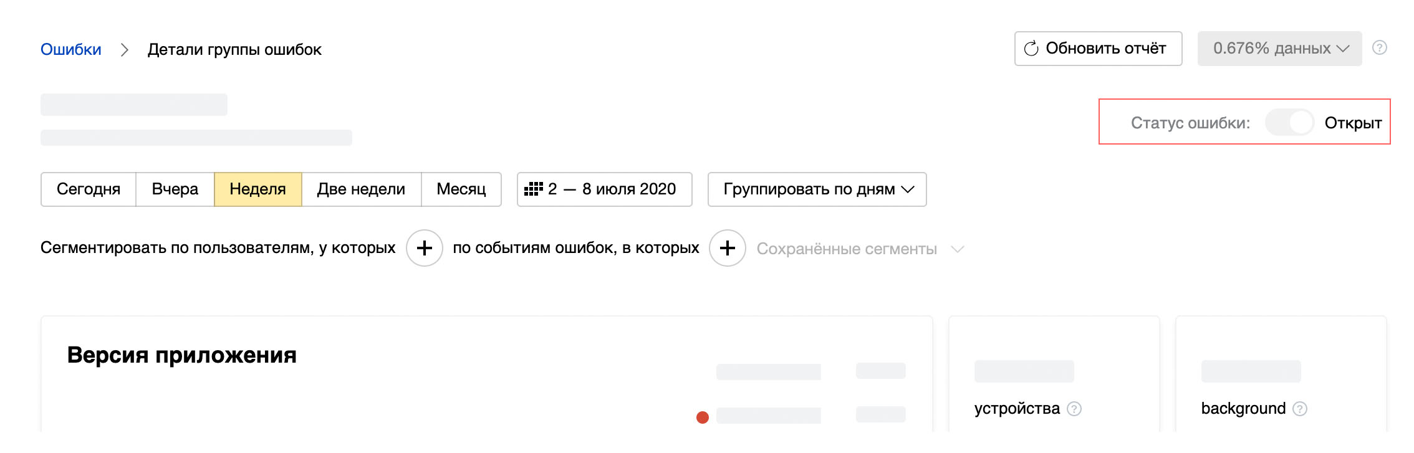
Task: Click the help icon next to data percentage
Action: 1380,48
